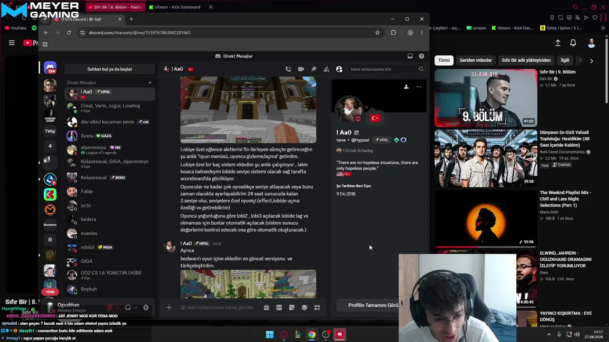The width and height of the screenshot is (609, 342).
Task: Show more YouTube filter chips arrow
Action: coord(591,61)
